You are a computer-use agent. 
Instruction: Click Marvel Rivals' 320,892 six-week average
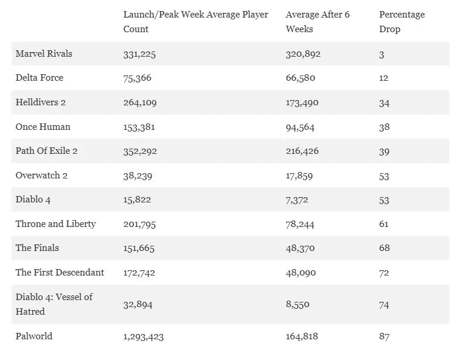(303, 54)
